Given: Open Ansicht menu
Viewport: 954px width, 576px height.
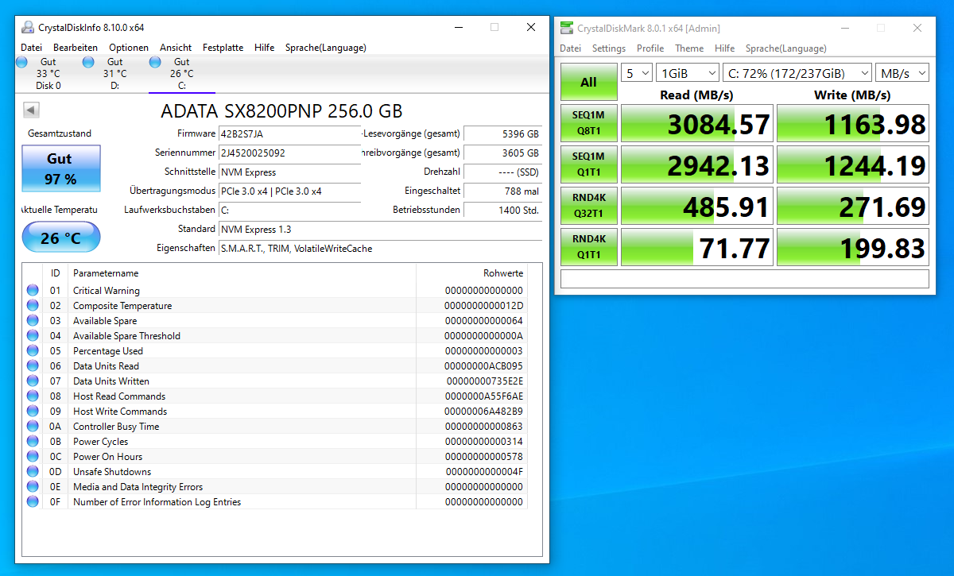Looking at the screenshot, I should coord(176,48).
